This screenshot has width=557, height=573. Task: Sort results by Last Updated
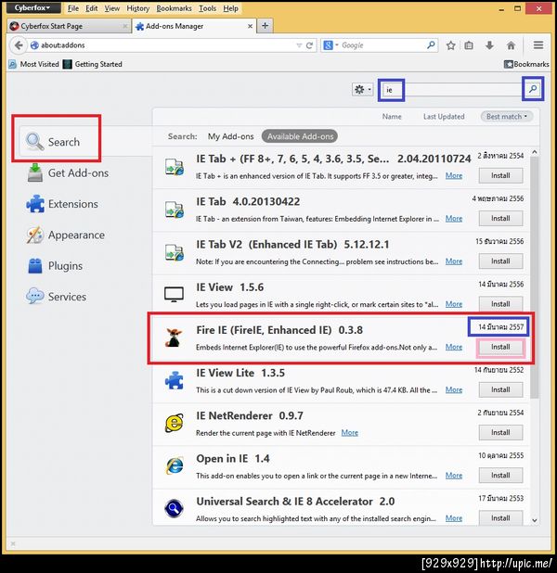click(444, 117)
